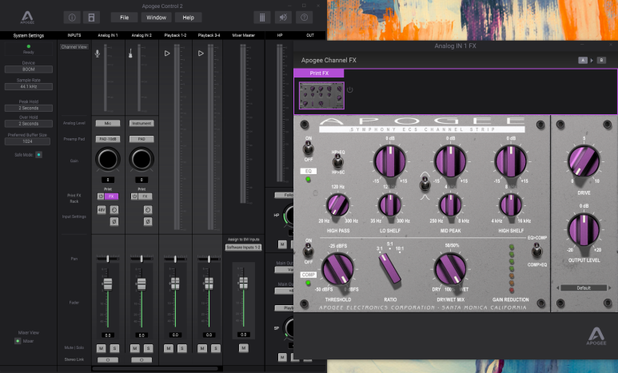Solo the Analog IN 2 channel

coord(148,348)
